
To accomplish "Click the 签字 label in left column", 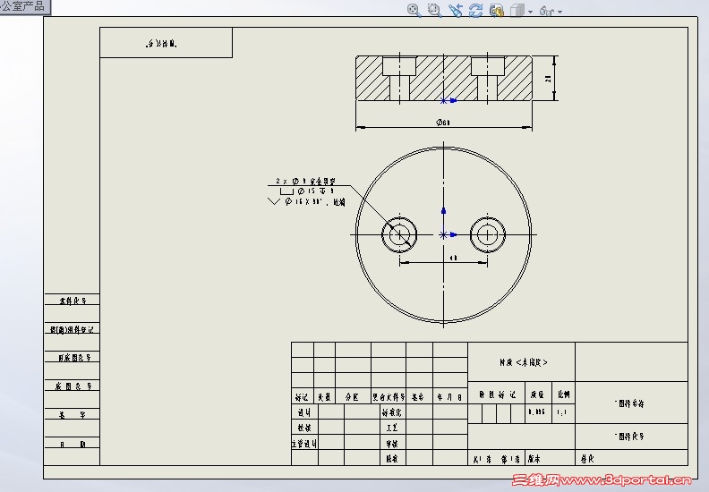I will point(73,414).
